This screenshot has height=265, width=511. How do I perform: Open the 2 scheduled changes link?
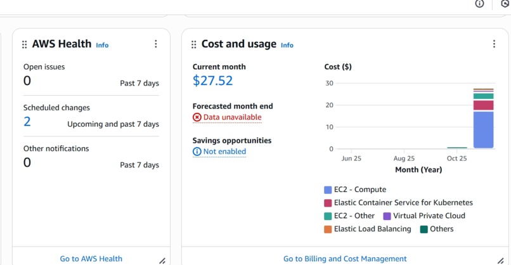point(27,122)
